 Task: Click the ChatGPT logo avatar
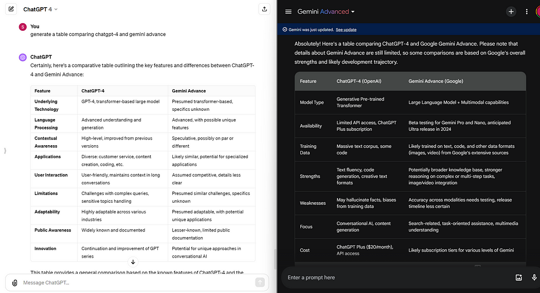(23, 57)
